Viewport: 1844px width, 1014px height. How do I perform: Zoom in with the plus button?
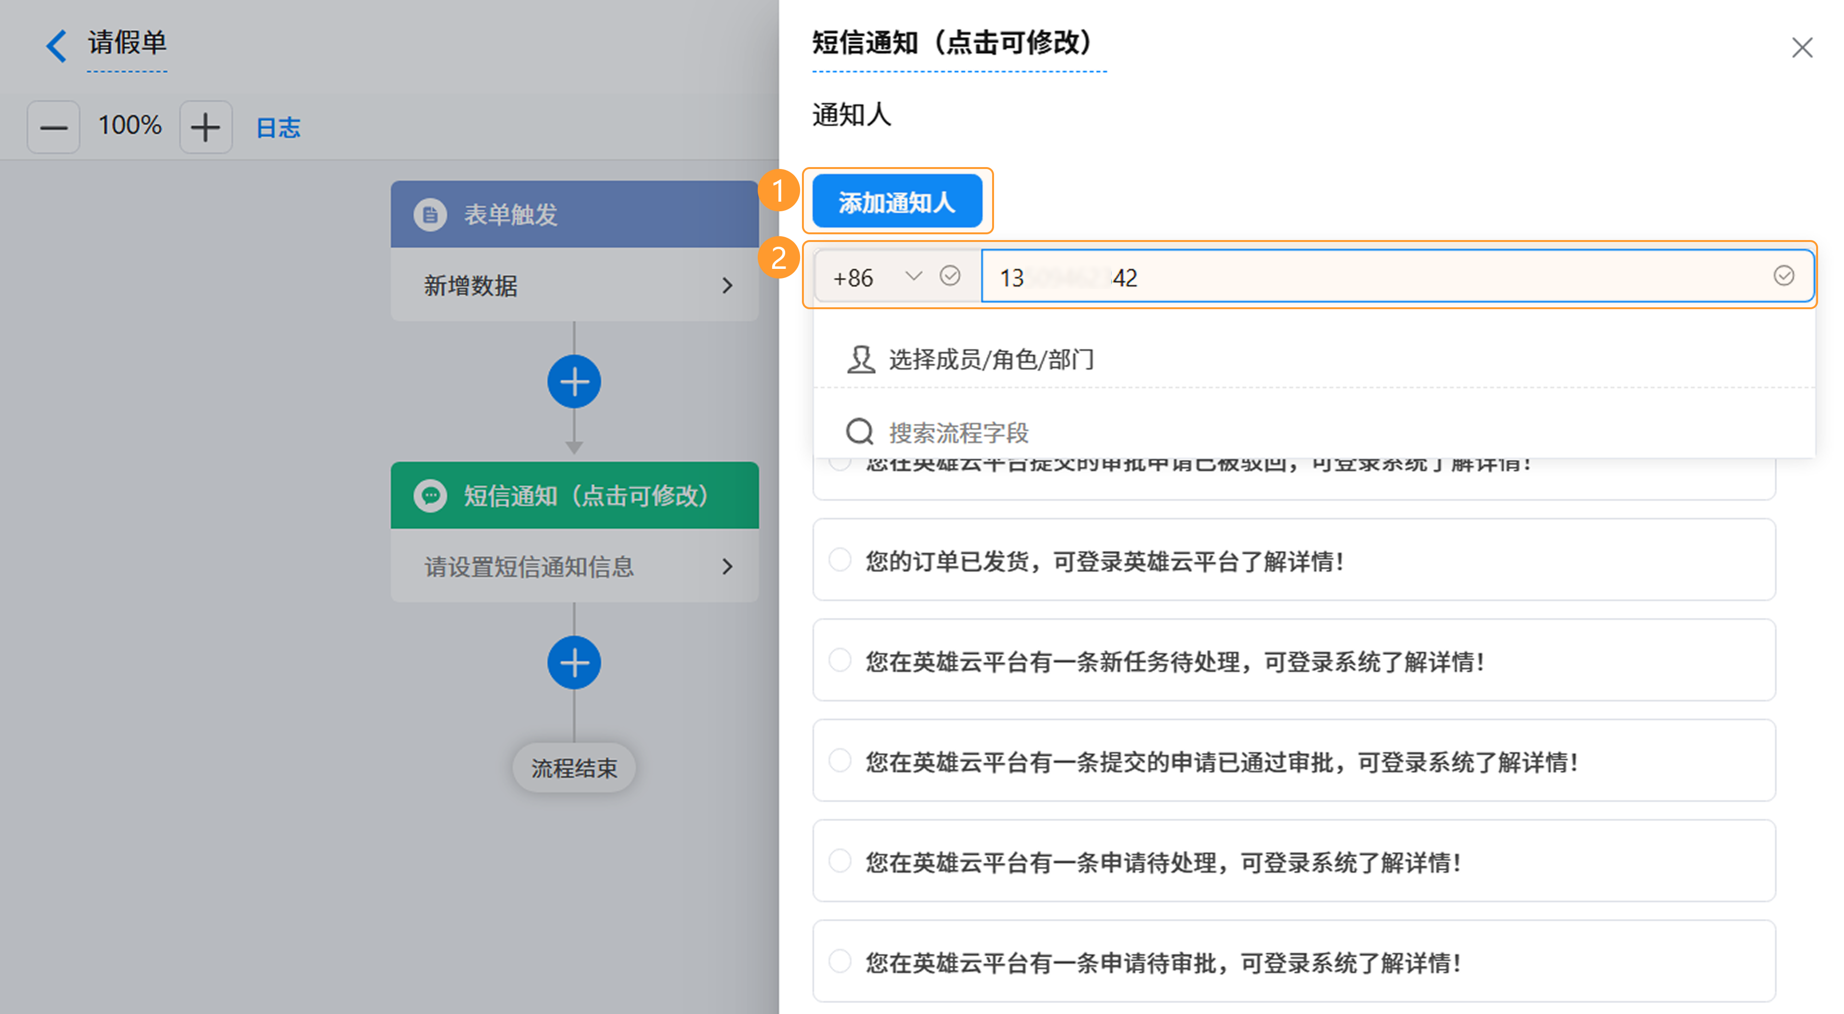point(206,127)
